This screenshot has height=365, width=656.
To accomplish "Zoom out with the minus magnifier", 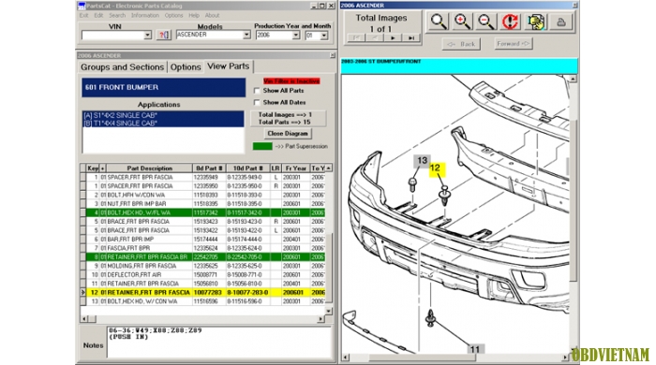I will 485,22.
